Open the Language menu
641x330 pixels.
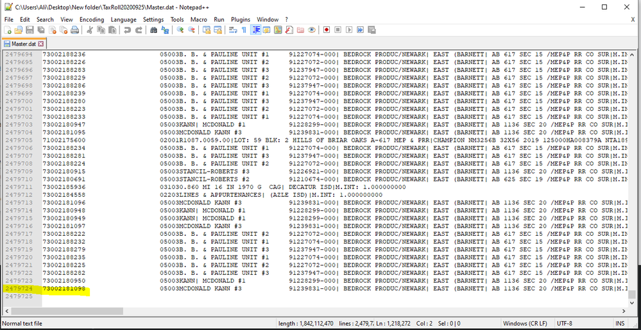(x=123, y=19)
